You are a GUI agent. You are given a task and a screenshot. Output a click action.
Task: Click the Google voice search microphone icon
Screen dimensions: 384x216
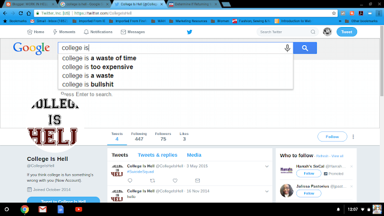(x=287, y=48)
